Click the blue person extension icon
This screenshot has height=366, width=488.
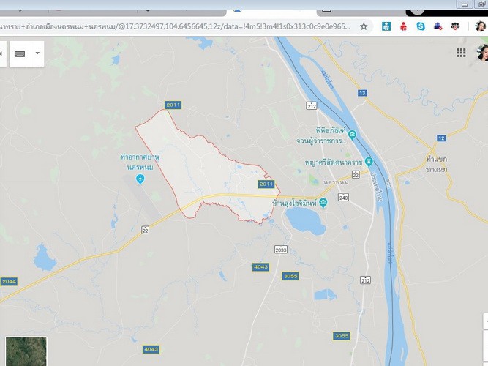[x=386, y=26]
